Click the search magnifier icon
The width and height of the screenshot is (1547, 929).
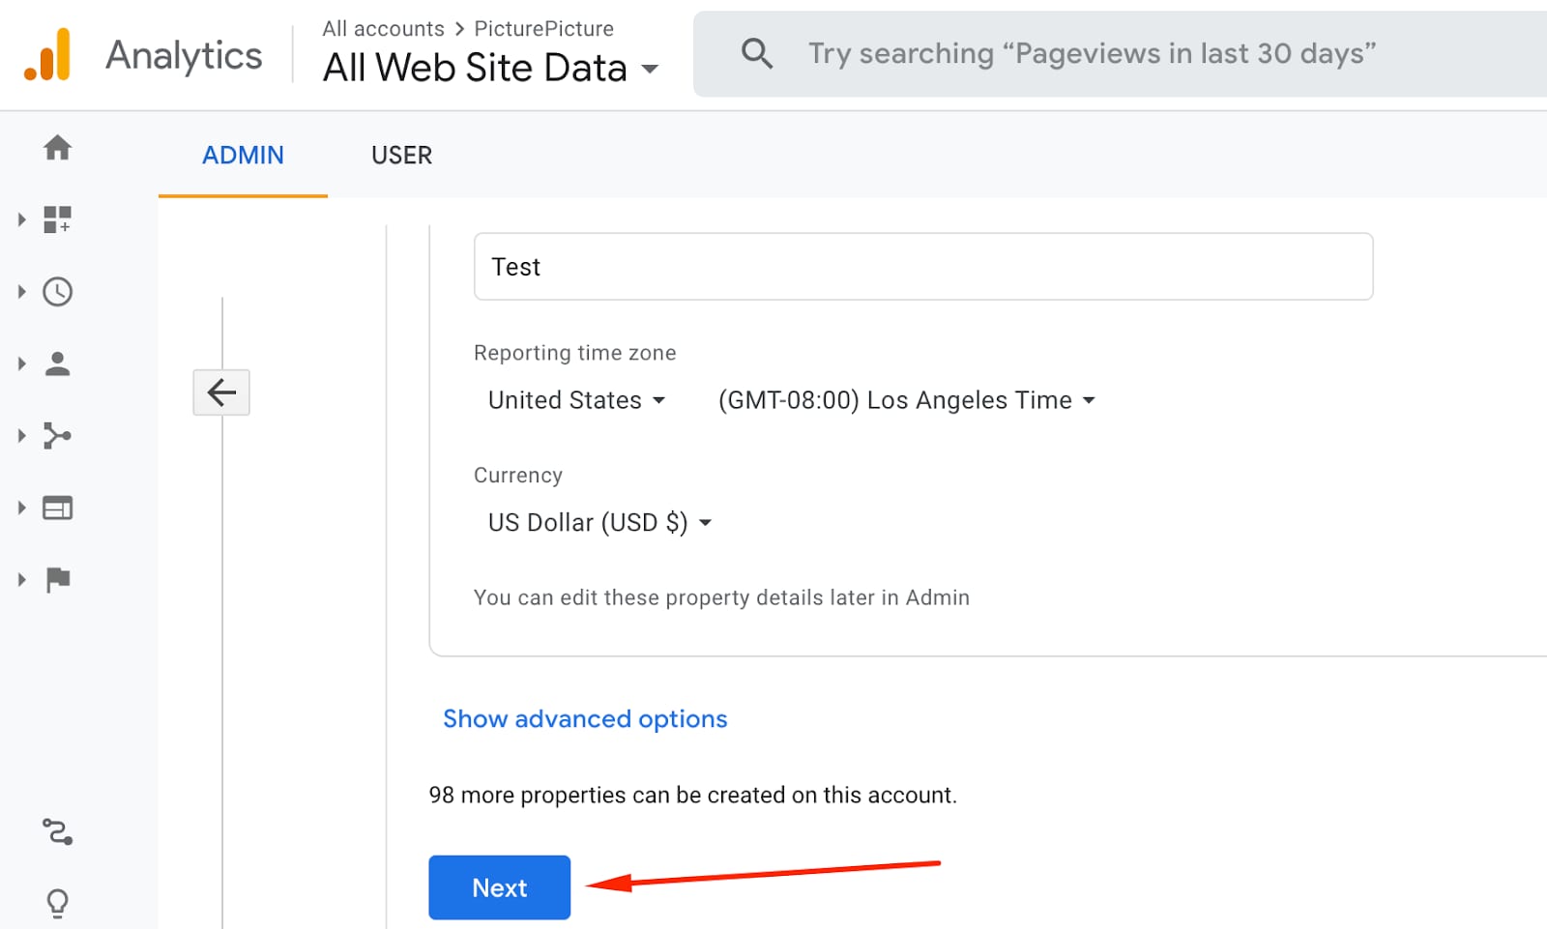click(x=757, y=53)
